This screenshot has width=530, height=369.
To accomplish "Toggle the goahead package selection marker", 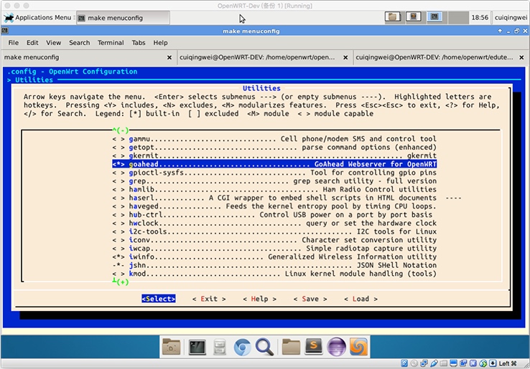I will (118, 164).
